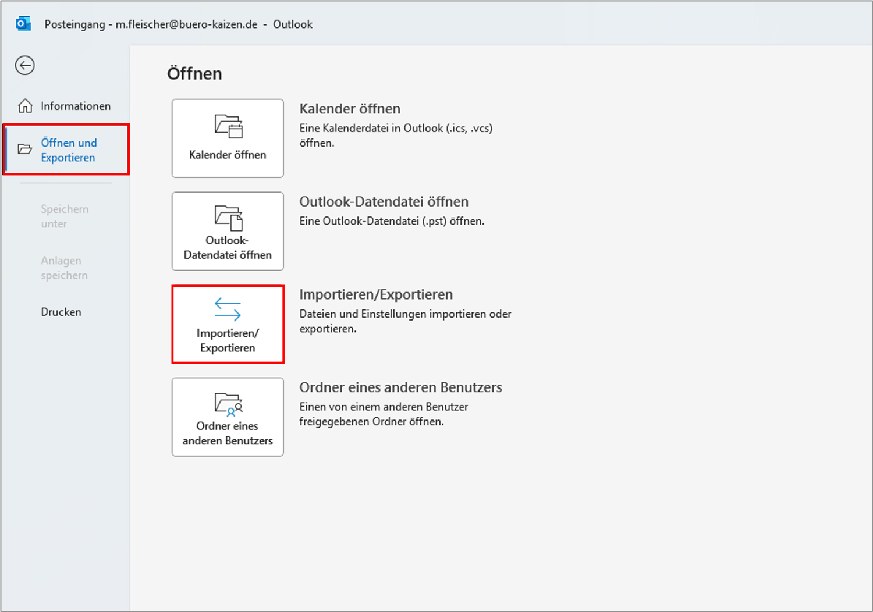
Task: Click the Outlook logo in title bar
Action: pos(23,24)
